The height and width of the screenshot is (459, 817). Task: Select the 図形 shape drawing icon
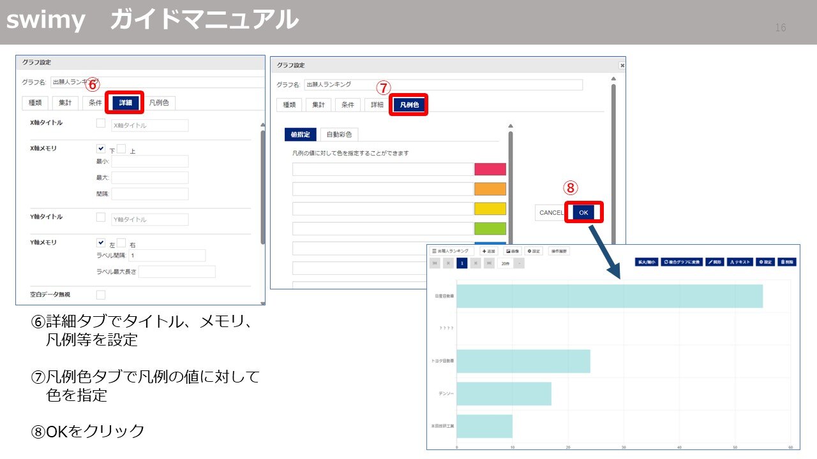(714, 261)
